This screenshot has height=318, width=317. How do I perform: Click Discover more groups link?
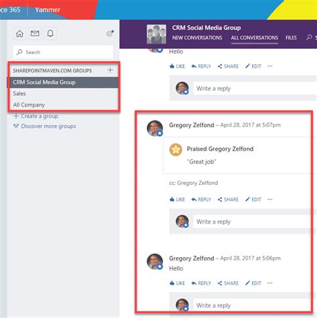(44, 126)
